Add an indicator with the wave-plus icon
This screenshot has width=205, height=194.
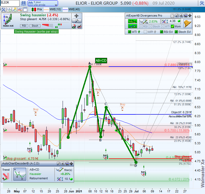tap(9, 10)
